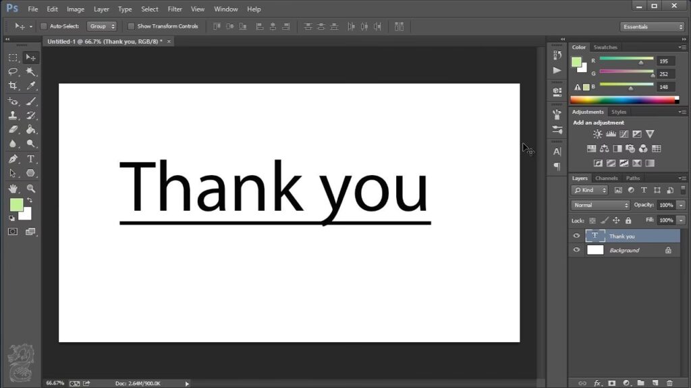Enable the Auto-Select checkbox

click(44, 26)
